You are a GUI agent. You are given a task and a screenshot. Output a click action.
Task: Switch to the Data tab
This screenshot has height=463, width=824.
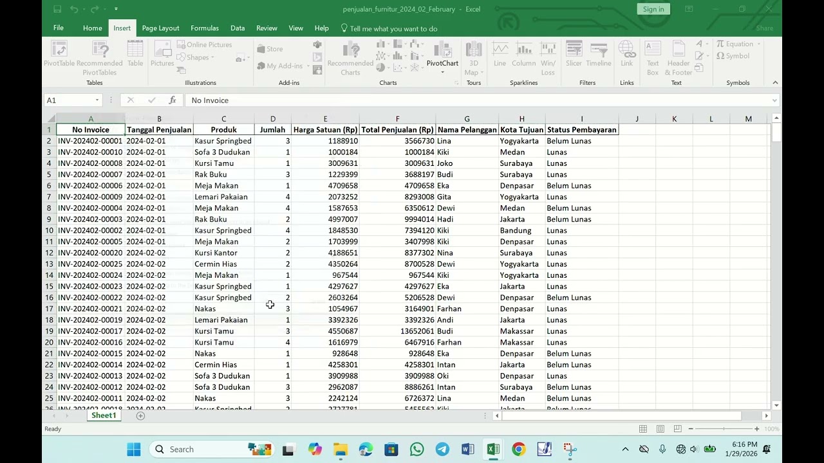click(x=238, y=28)
